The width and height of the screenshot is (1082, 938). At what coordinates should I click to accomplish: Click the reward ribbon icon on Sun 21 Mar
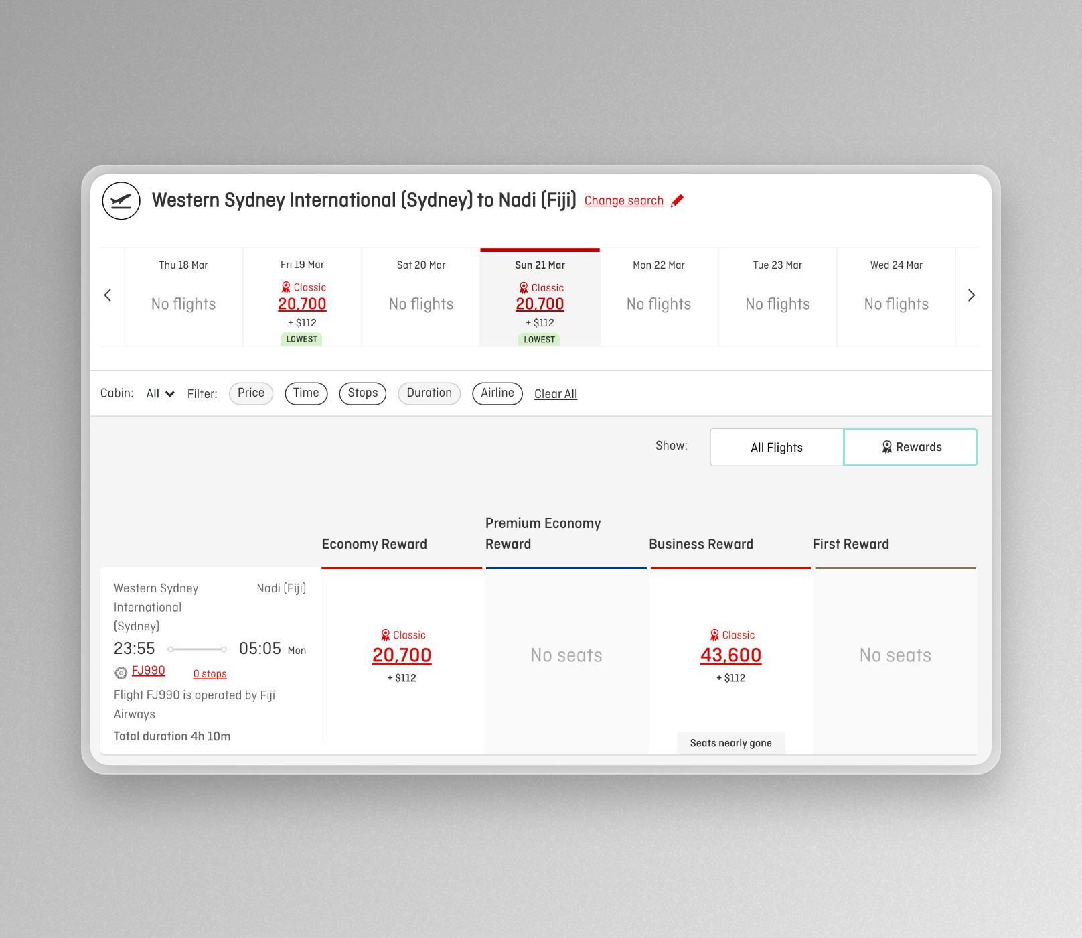click(524, 288)
